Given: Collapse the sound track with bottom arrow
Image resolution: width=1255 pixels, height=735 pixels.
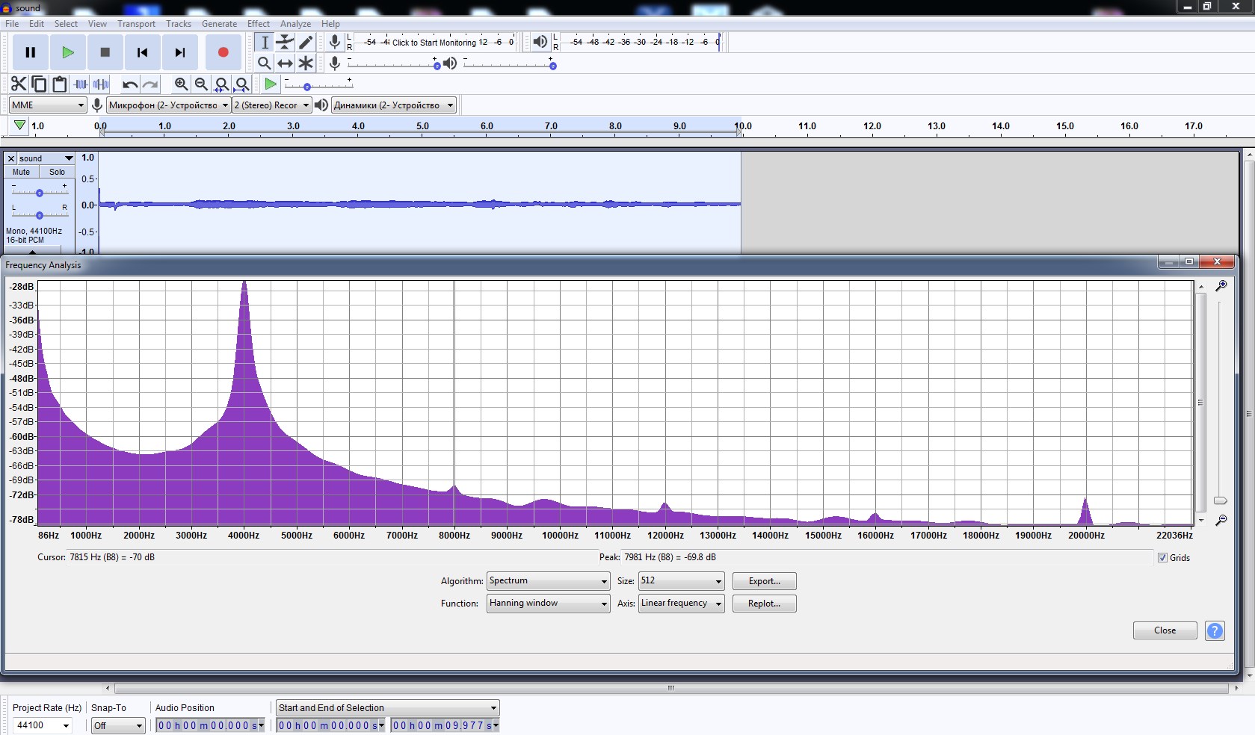Looking at the screenshot, I should pos(33,251).
